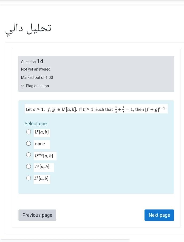
Task: Go to the Previous page
Action: pos(37,215)
